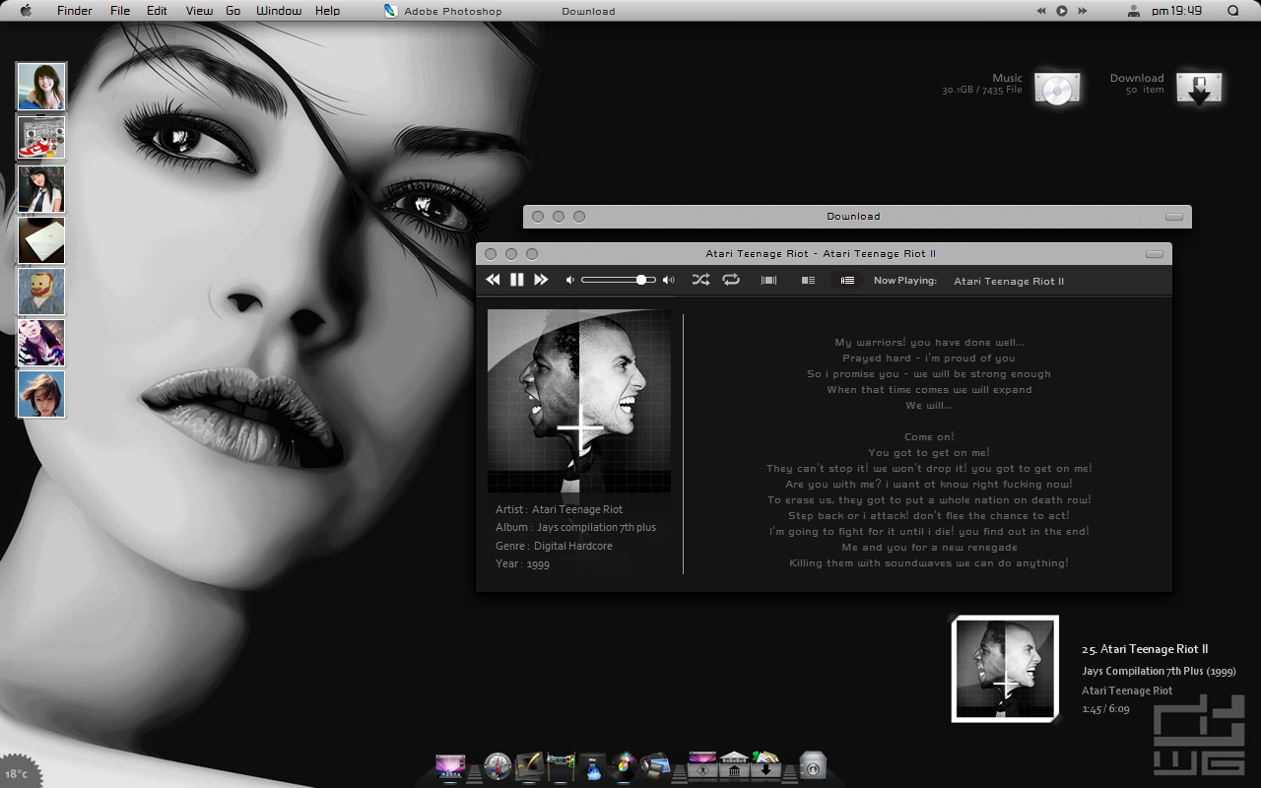The width and height of the screenshot is (1261, 788).
Task: Open the Edit menu
Action: [x=157, y=11]
